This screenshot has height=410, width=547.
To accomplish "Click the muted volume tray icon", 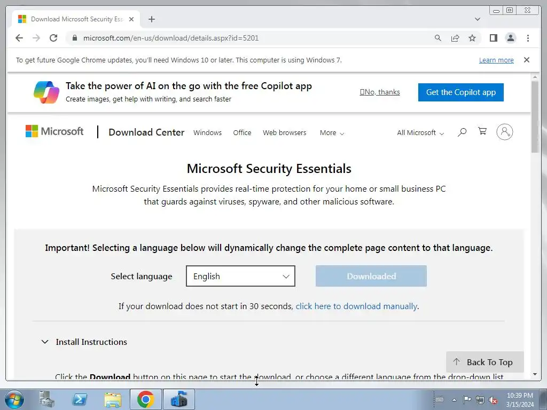I will (x=493, y=400).
